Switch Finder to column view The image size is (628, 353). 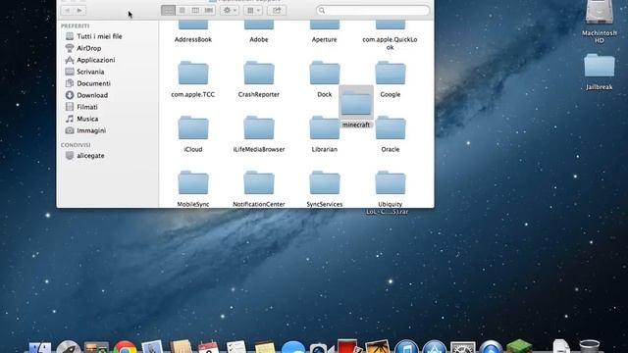pyautogui.click(x=195, y=11)
